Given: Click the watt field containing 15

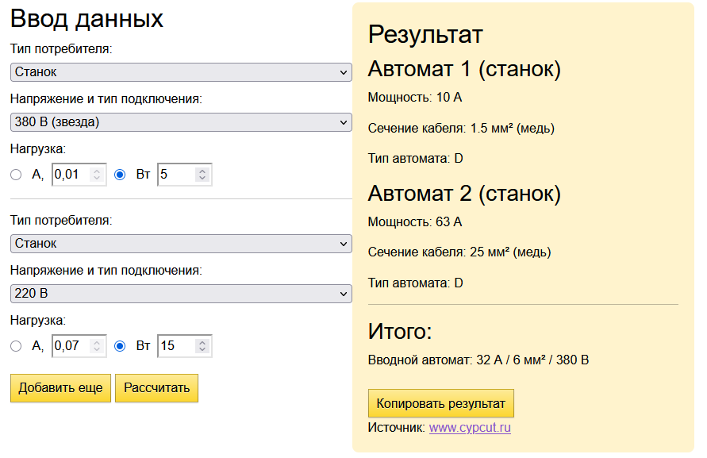Looking at the screenshot, I should pyautogui.click(x=184, y=346).
